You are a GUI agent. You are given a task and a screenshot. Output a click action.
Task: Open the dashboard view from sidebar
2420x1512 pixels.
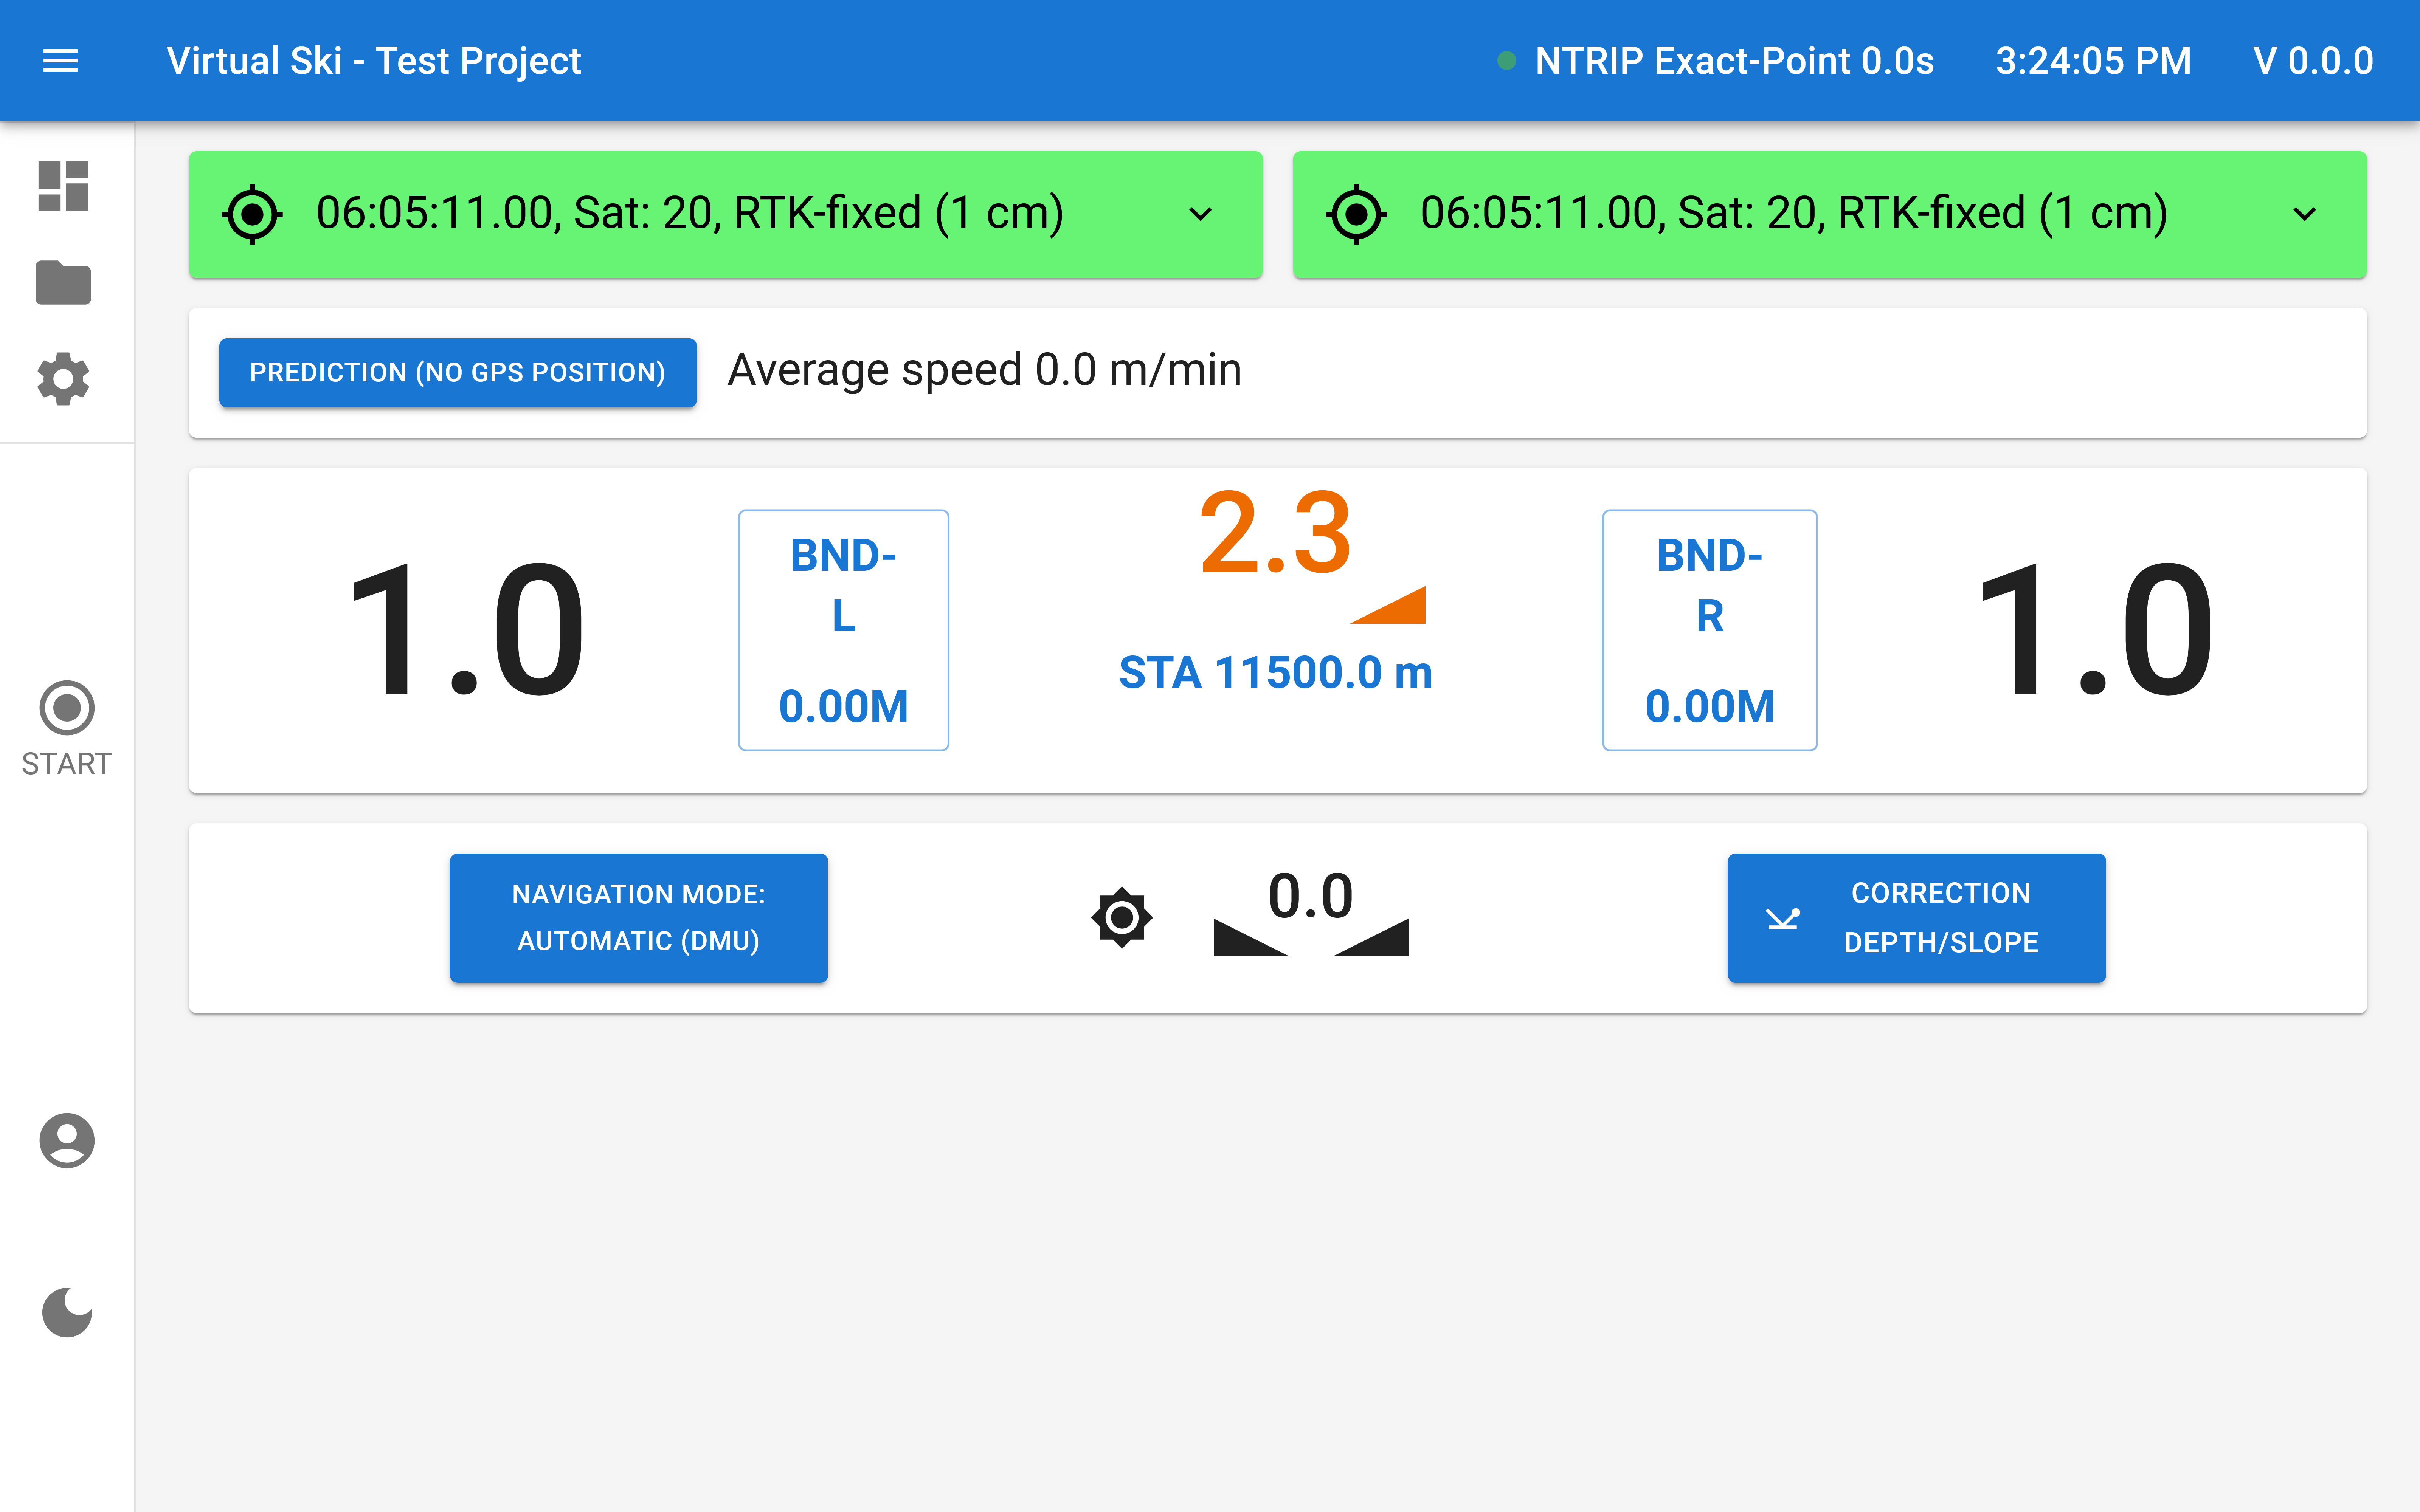coord(63,186)
